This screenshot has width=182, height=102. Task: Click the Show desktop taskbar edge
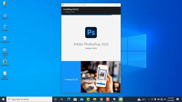click(181, 99)
